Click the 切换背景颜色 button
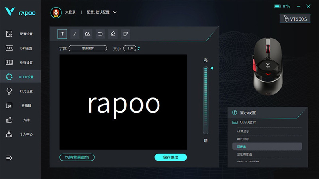The height and width of the screenshot is (179, 319). click(77, 157)
